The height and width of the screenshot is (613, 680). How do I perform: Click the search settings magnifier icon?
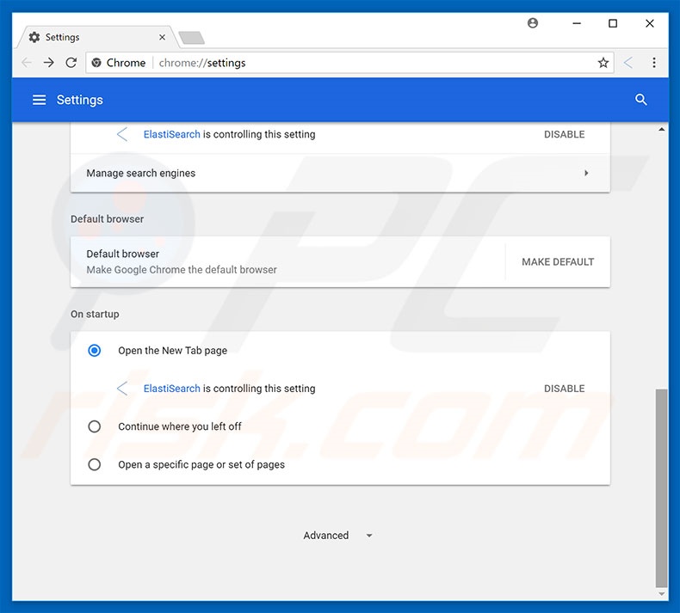(640, 100)
